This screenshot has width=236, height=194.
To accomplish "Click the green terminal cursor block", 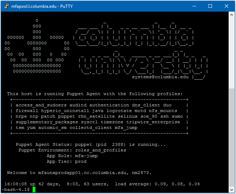I will point(34,190).
